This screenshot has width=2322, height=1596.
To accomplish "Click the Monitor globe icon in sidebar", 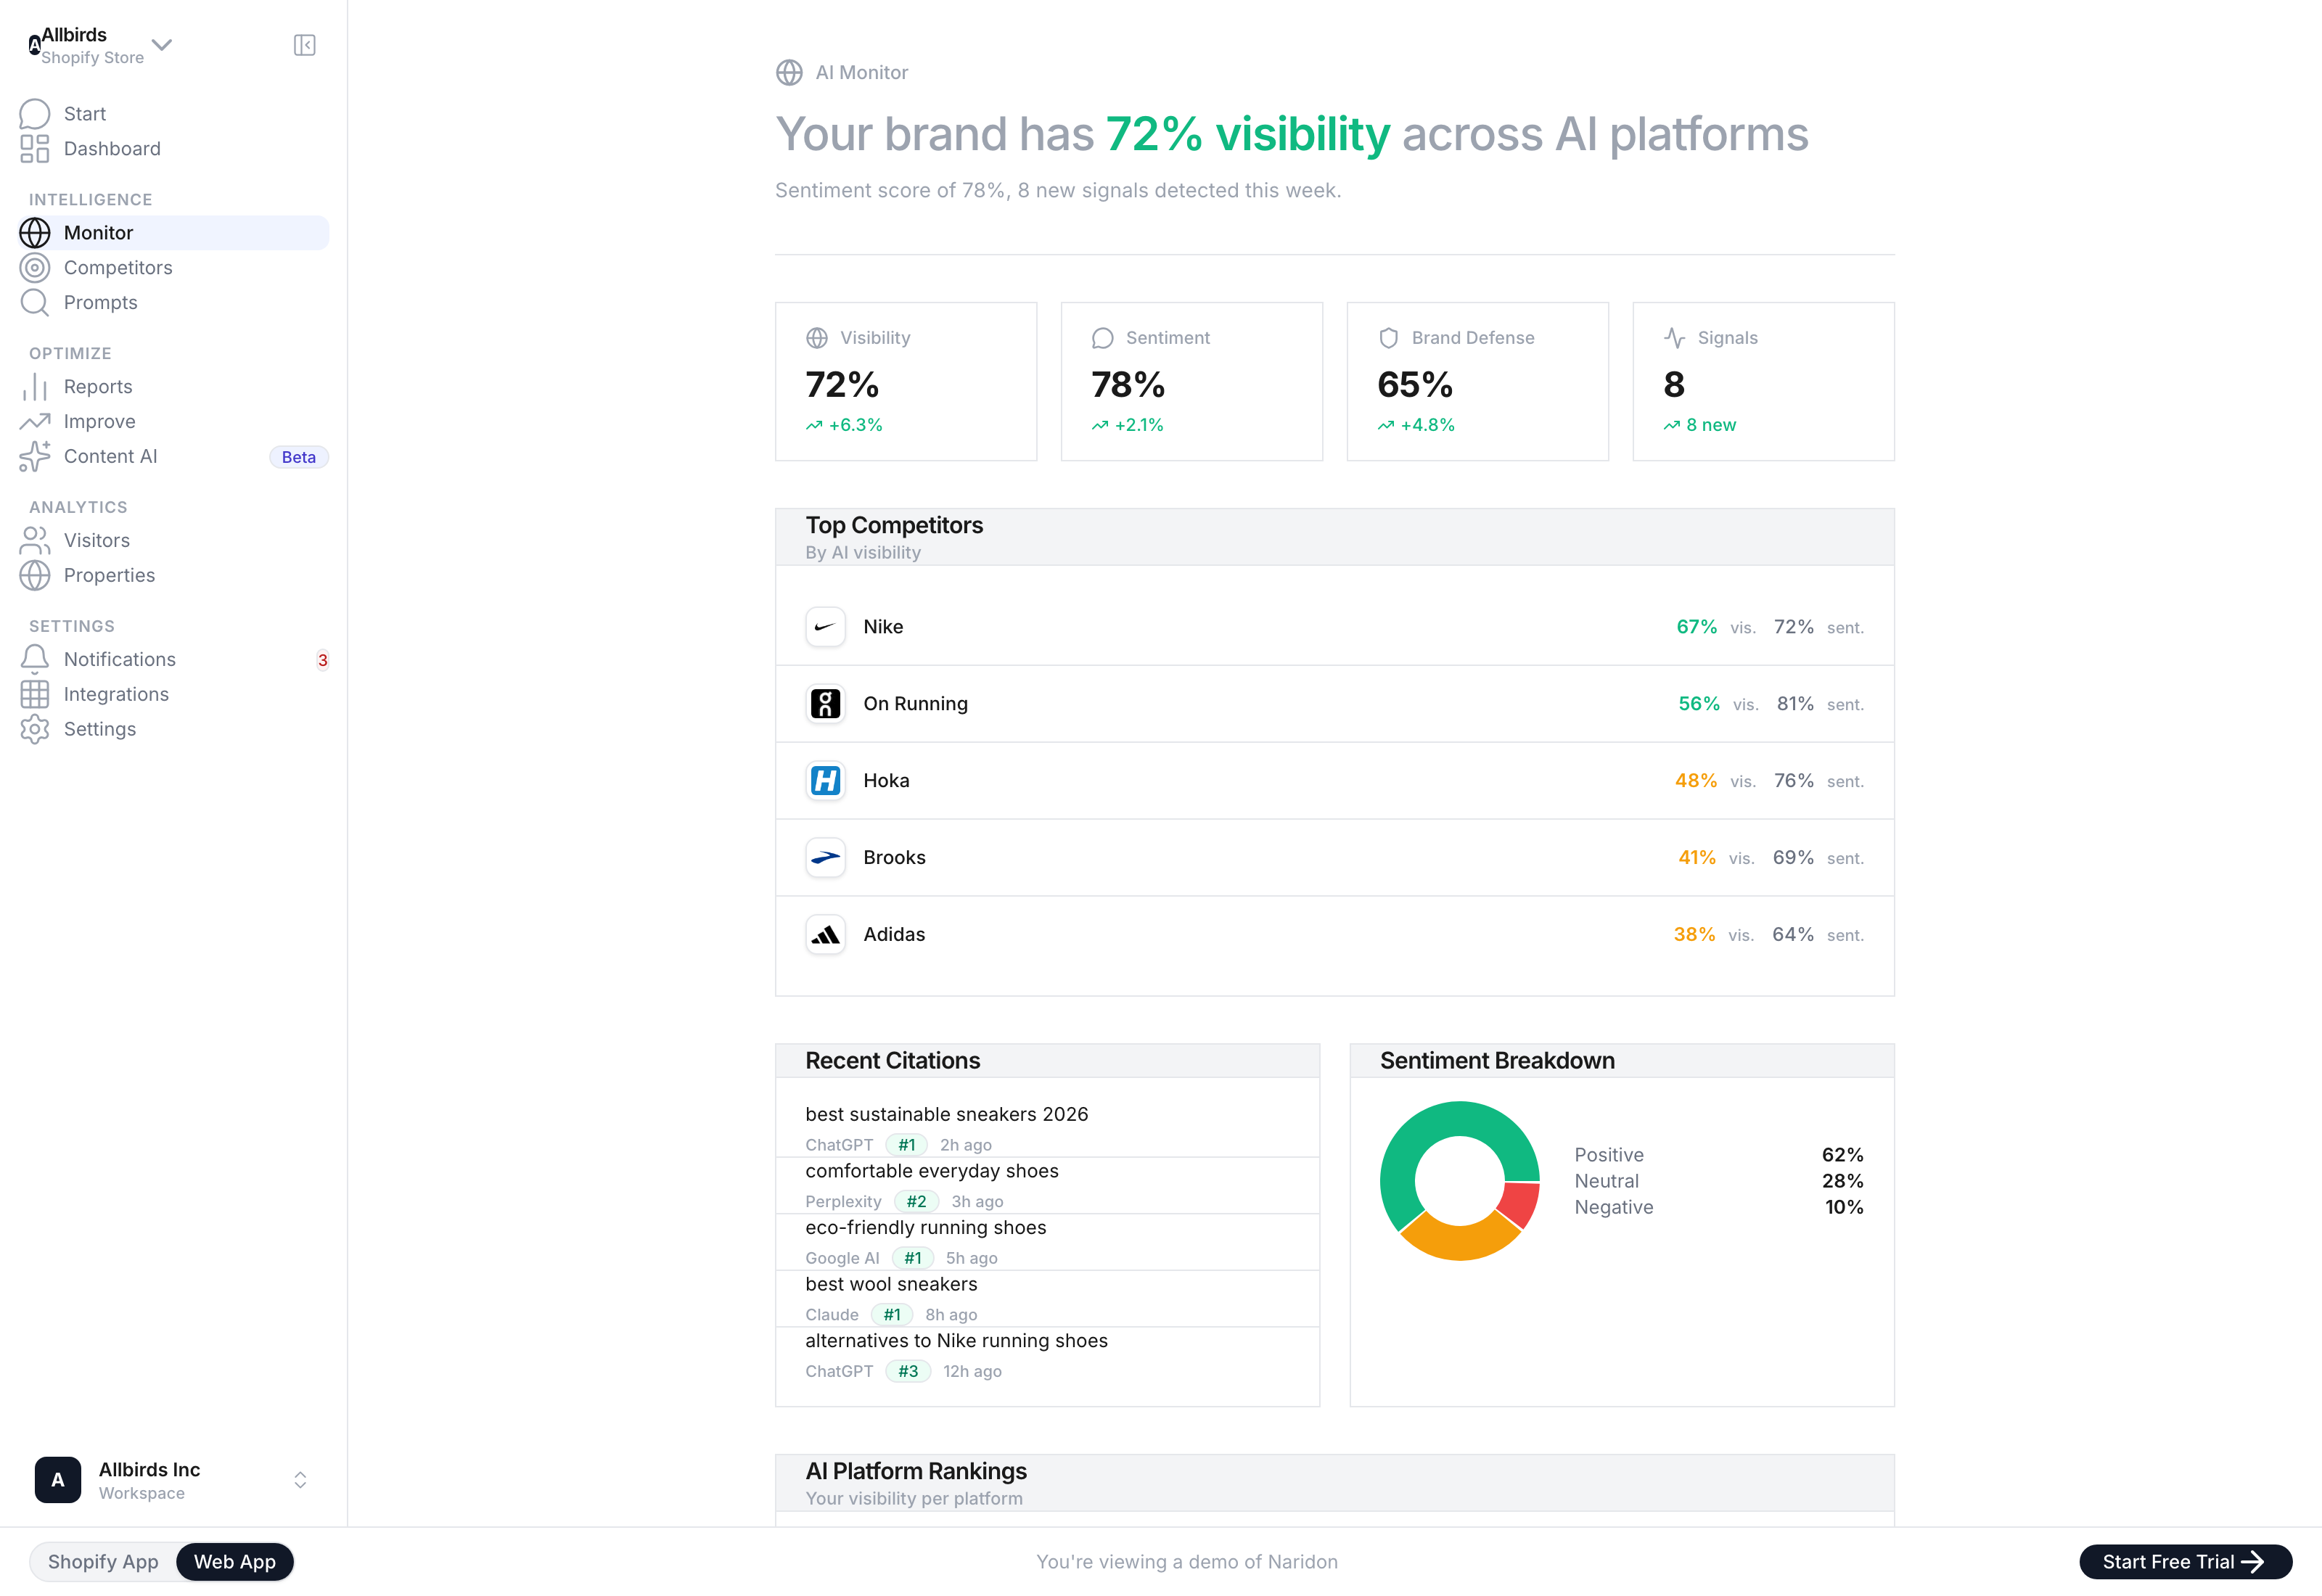I will click(35, 233).
